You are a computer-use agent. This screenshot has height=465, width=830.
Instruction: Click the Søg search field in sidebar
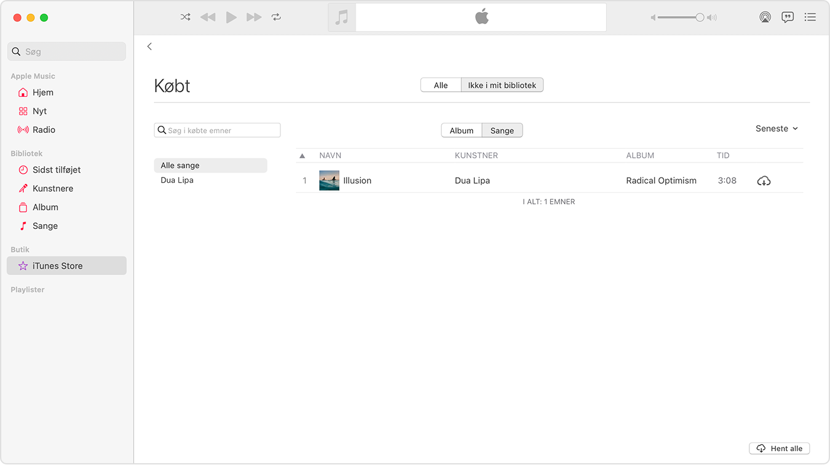(66, 52)
